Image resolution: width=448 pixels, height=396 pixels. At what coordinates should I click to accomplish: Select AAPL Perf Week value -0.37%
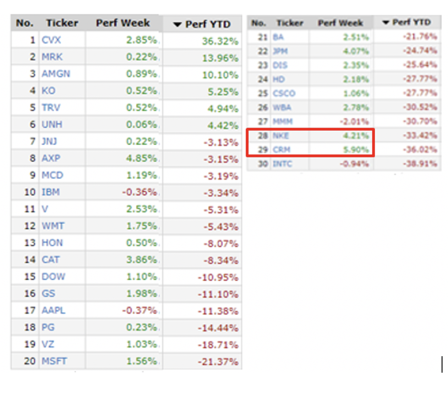tap(139, 310)
